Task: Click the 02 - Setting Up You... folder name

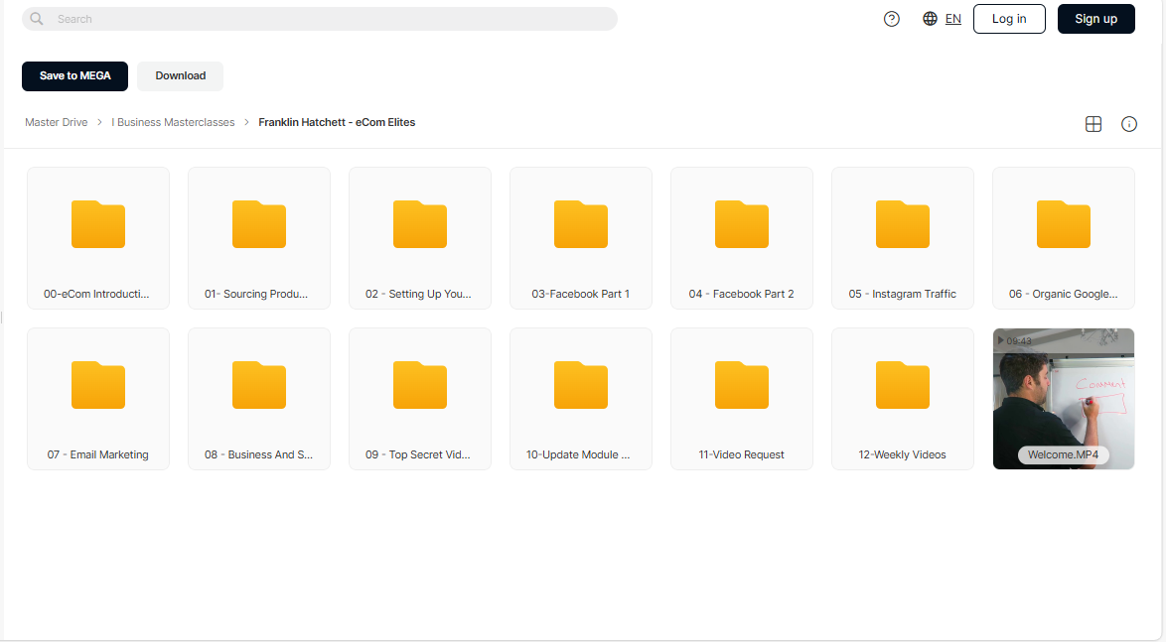Action: (x=419, y=294)
